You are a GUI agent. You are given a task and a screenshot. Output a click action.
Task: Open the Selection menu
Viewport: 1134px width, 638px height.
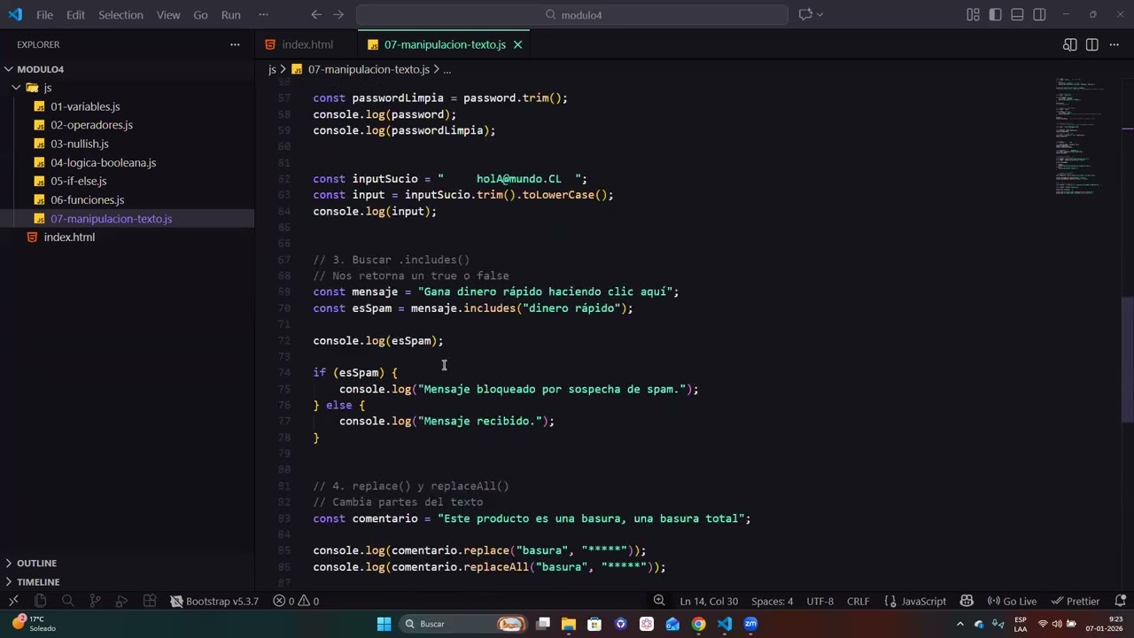click(120, 14)
